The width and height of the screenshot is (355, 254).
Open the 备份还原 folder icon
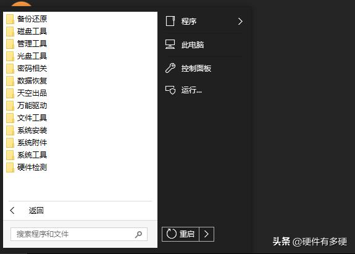(x=10, y=19)
